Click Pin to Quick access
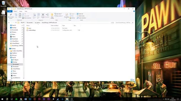 point(11,16)
